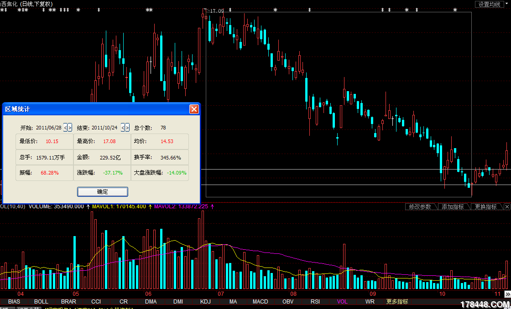This screenshot has height=309, width=511.
Task: Step start date 2011/06/28 forward
Action: click(x=70, y=128)
